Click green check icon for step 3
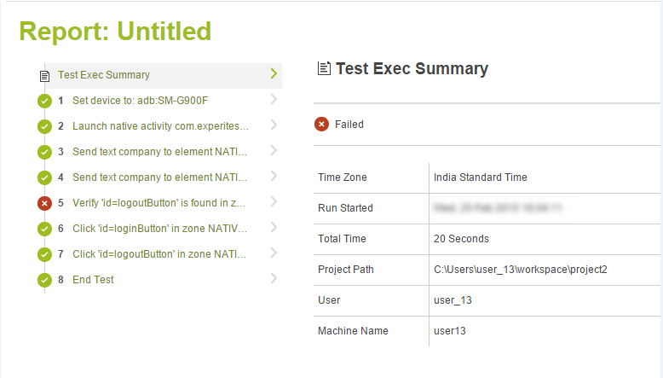663x378 pixels. [x=45, y=152]
